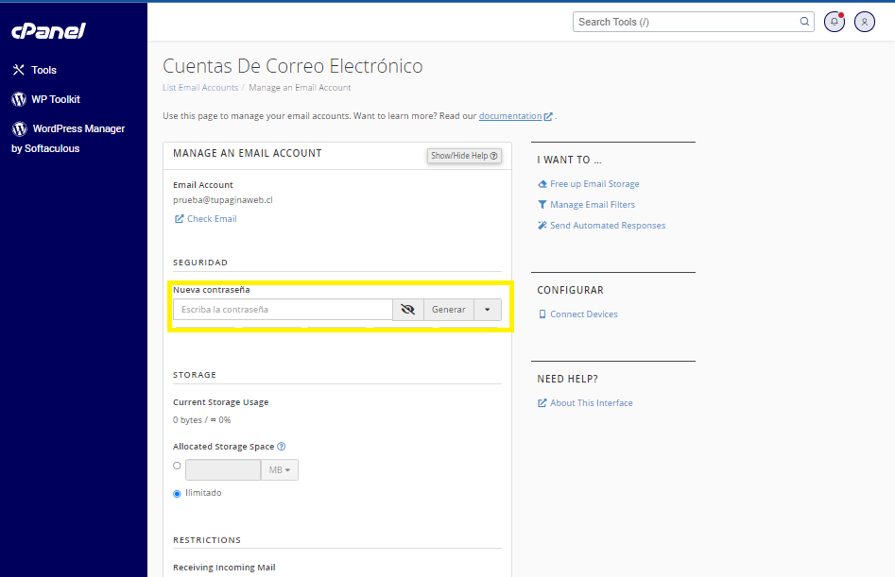Expand the Generar password options dropdown arrow
The image size is (895, 577).
487,310
